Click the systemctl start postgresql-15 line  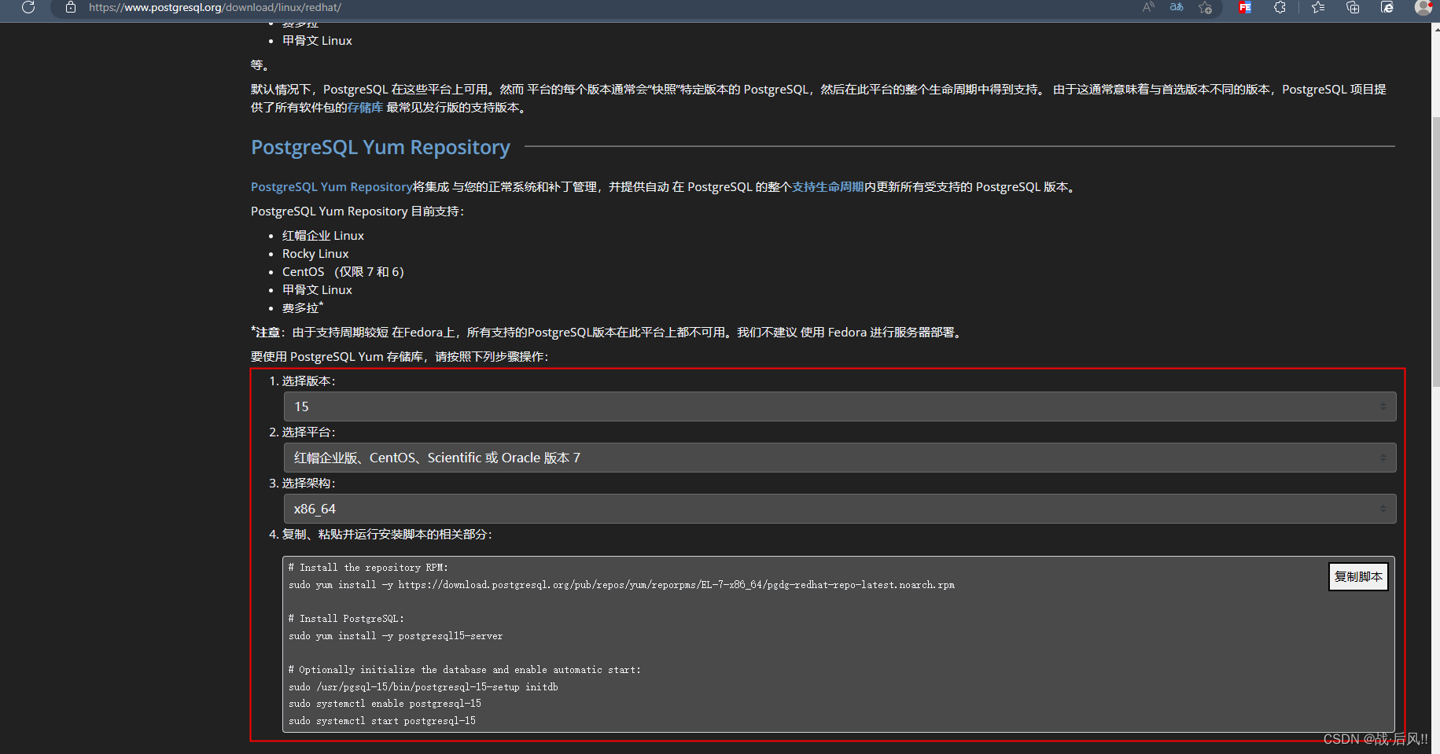[382, 721]
